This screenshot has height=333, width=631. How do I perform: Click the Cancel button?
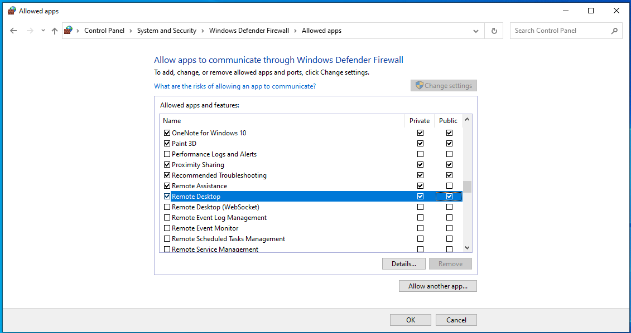point(456,320)
